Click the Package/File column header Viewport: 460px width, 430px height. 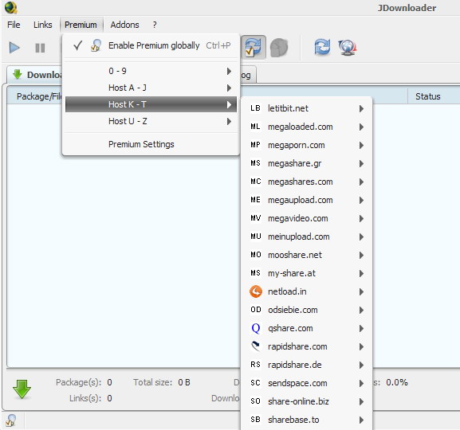pos(35,96)
